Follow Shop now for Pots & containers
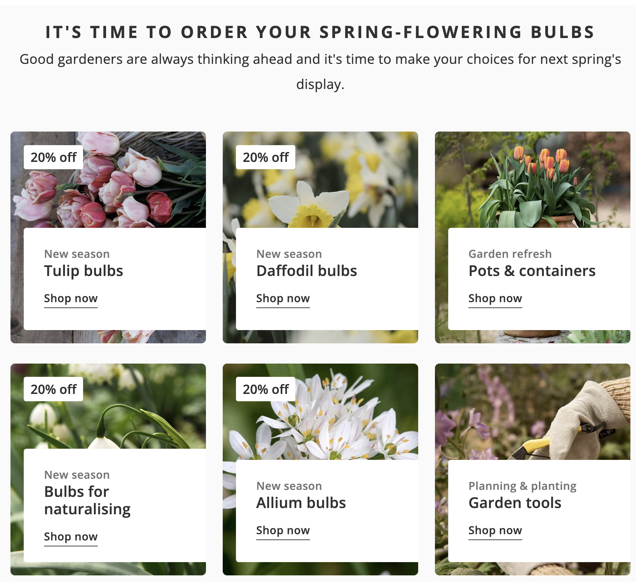The image size is (636, 582). [495, 299]
